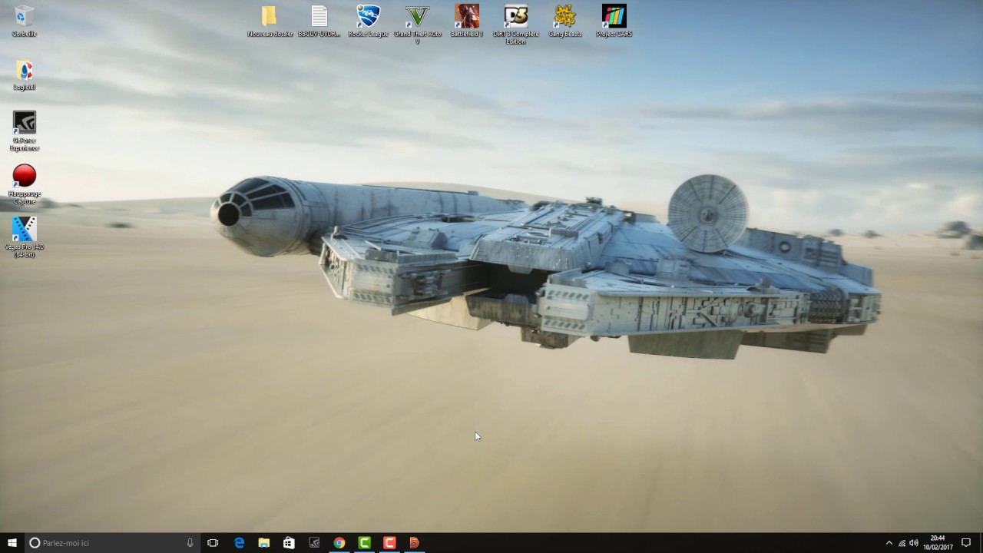Select the BBCUV-UVDR text file
Viewport: 983px width, 553px height.
pyautogui.click(x=319, y=21)
